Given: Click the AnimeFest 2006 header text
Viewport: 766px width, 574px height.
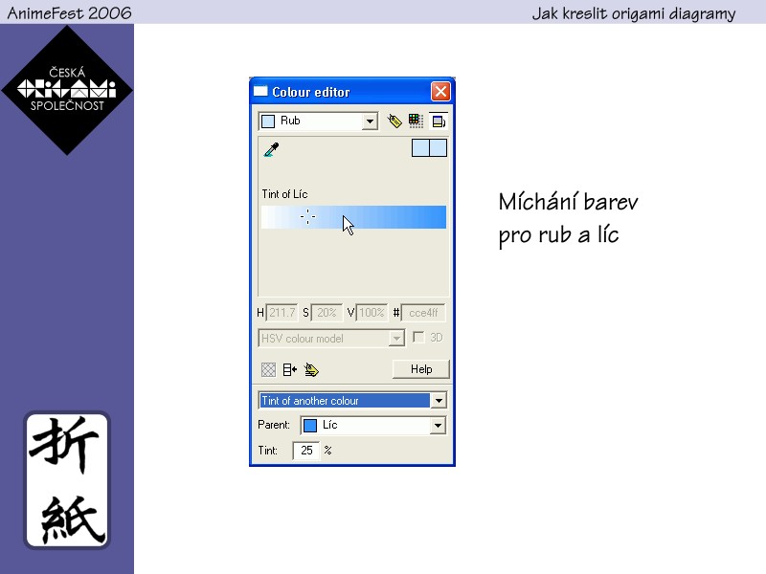Looking at the screenshot, I should click(x=69, y=12).
